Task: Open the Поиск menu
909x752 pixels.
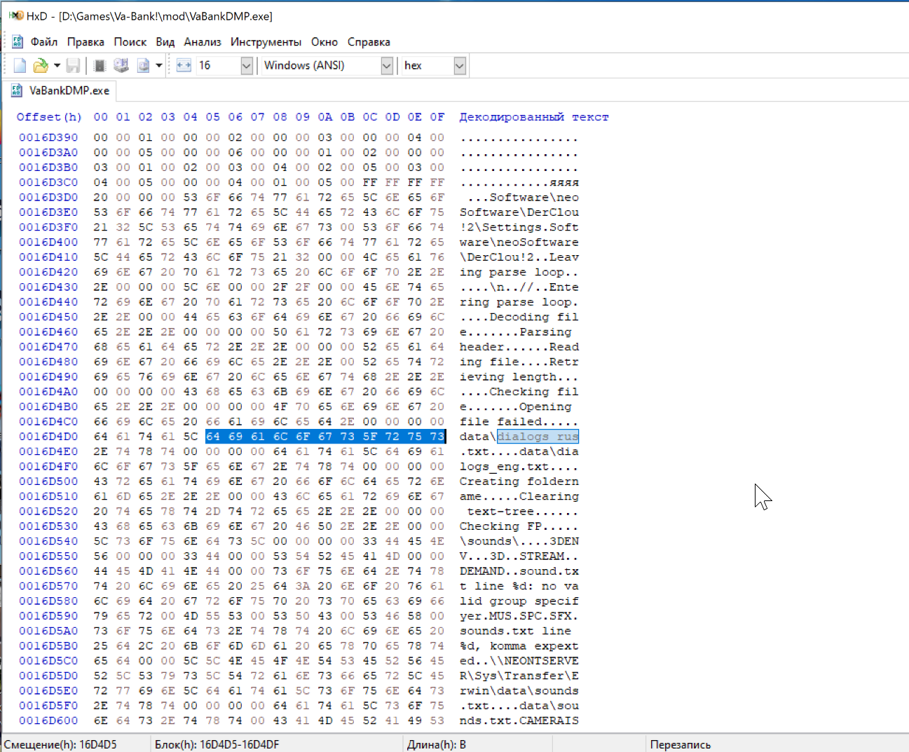Action: pyautogui.click(x=130, y=42)
